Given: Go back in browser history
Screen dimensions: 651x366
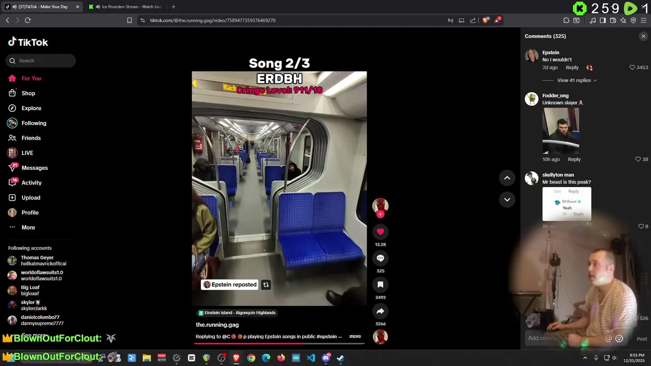Looking at the screenshot, I should coord(7,20).
